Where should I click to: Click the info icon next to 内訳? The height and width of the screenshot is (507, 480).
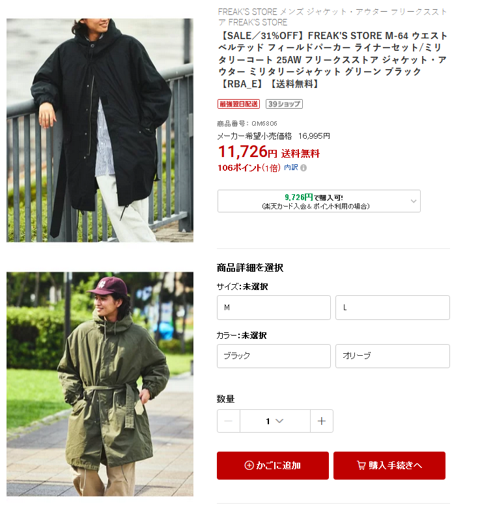coord(304,168)
